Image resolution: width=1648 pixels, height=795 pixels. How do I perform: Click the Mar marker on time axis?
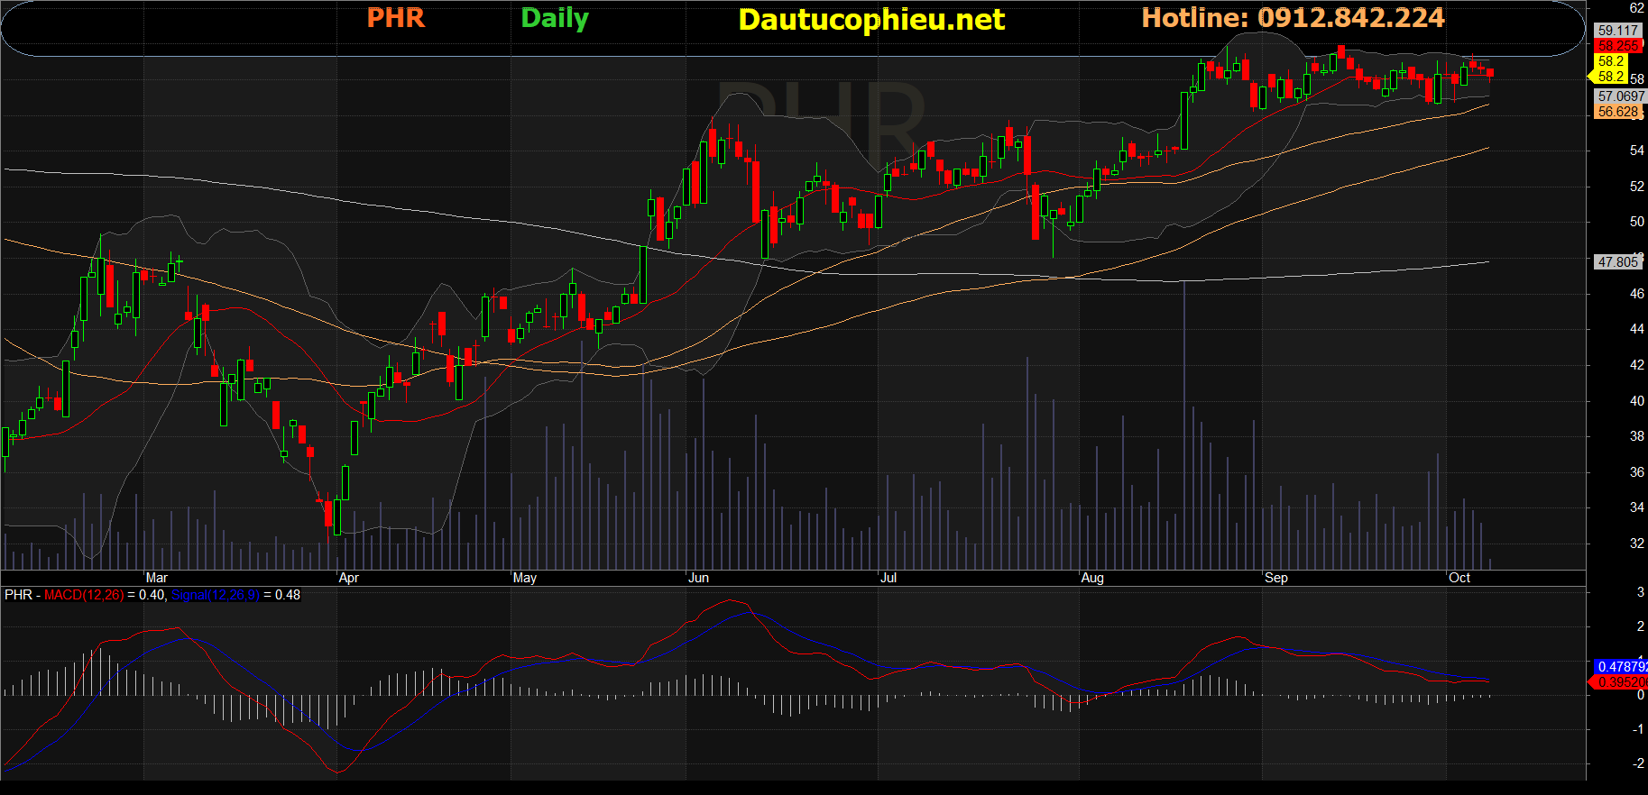[157, 578]
